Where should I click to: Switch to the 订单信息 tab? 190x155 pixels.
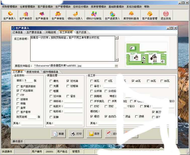(x=18, y=32)
